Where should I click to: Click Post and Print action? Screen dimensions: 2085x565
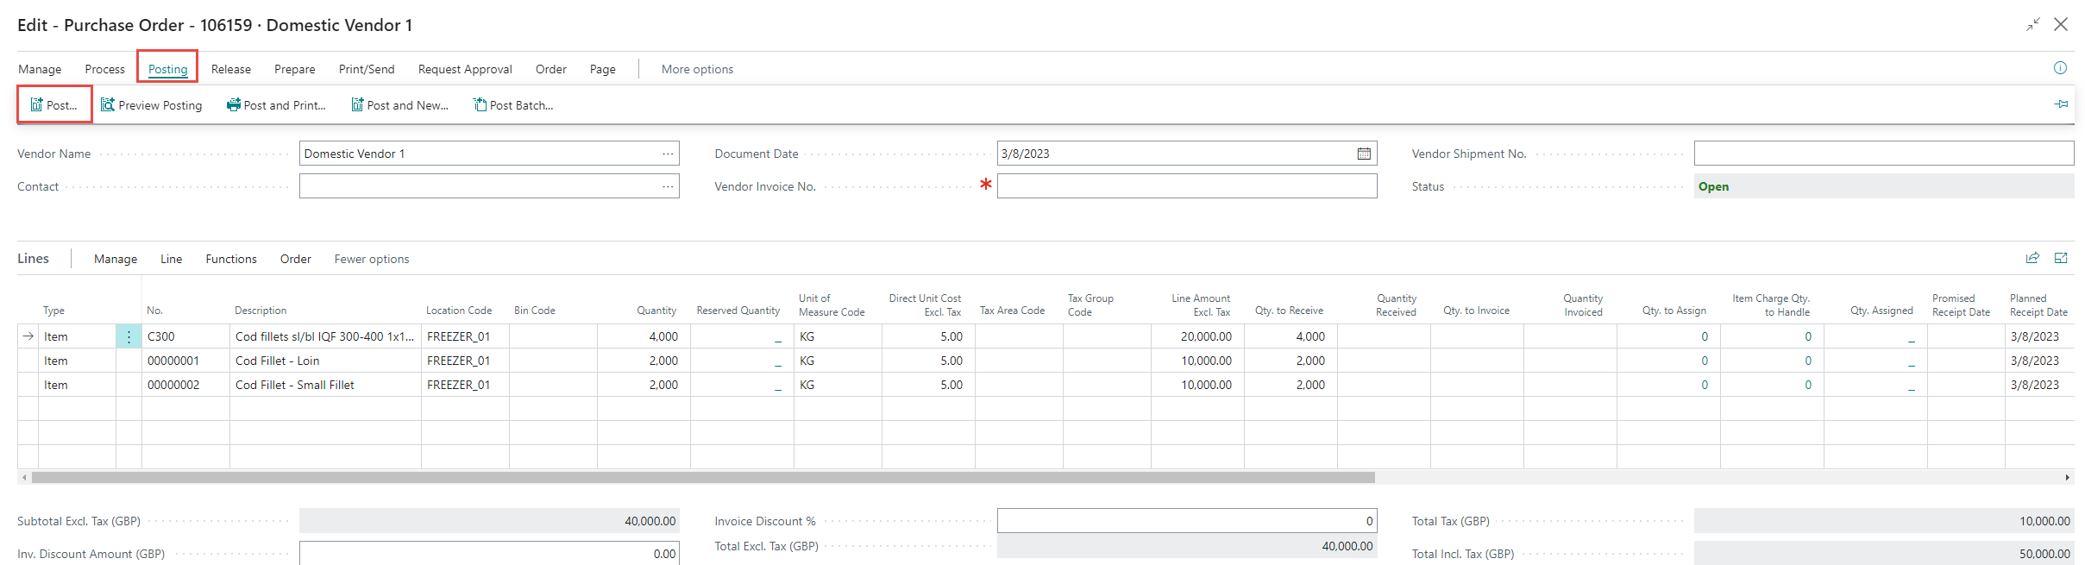tap(276, 105)
